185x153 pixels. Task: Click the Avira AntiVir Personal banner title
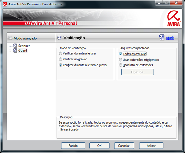[x=54, y=23]
